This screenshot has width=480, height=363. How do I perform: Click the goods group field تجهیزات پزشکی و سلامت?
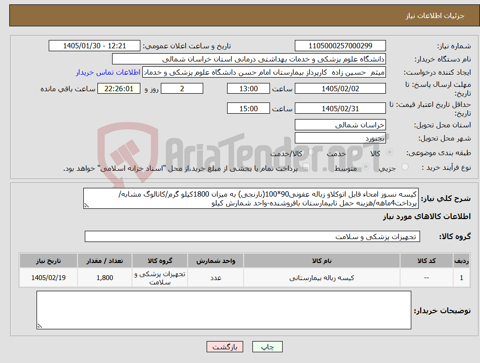(252, 236)
